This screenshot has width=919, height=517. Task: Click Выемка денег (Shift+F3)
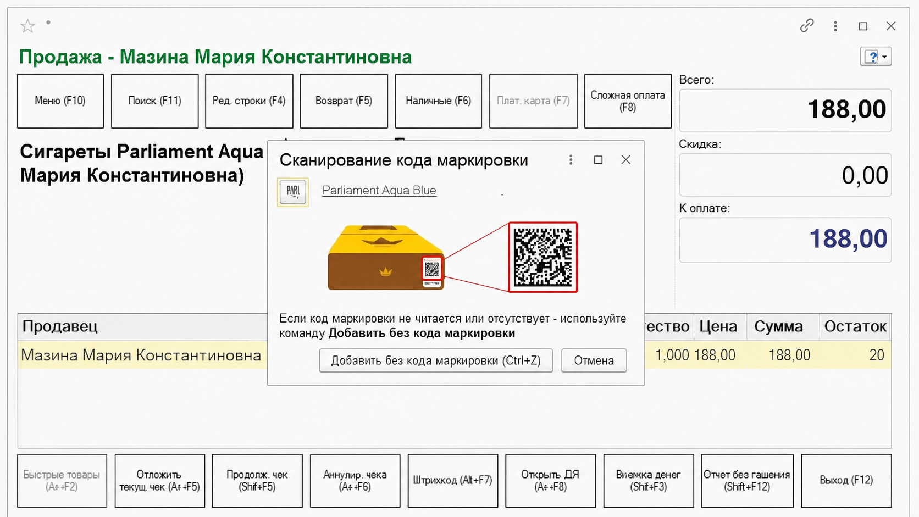(649, 481)
